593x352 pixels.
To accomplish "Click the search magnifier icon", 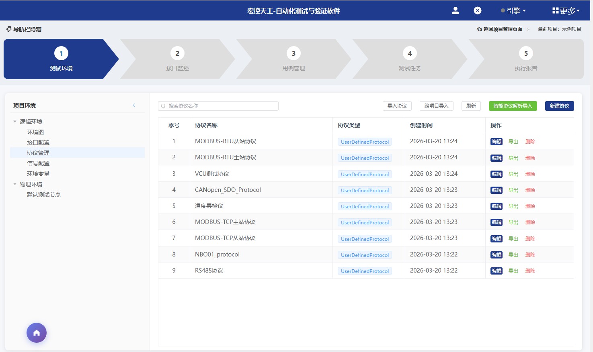I will [163, 106].
